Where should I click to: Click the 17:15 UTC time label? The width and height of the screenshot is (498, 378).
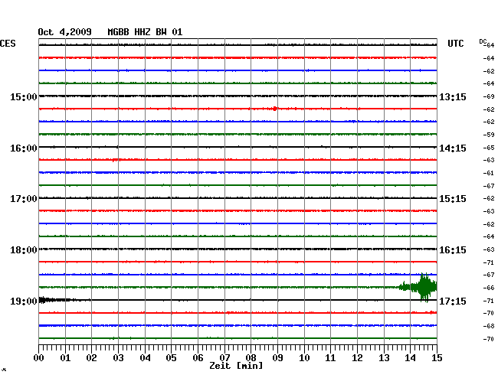tap(453, 301)
